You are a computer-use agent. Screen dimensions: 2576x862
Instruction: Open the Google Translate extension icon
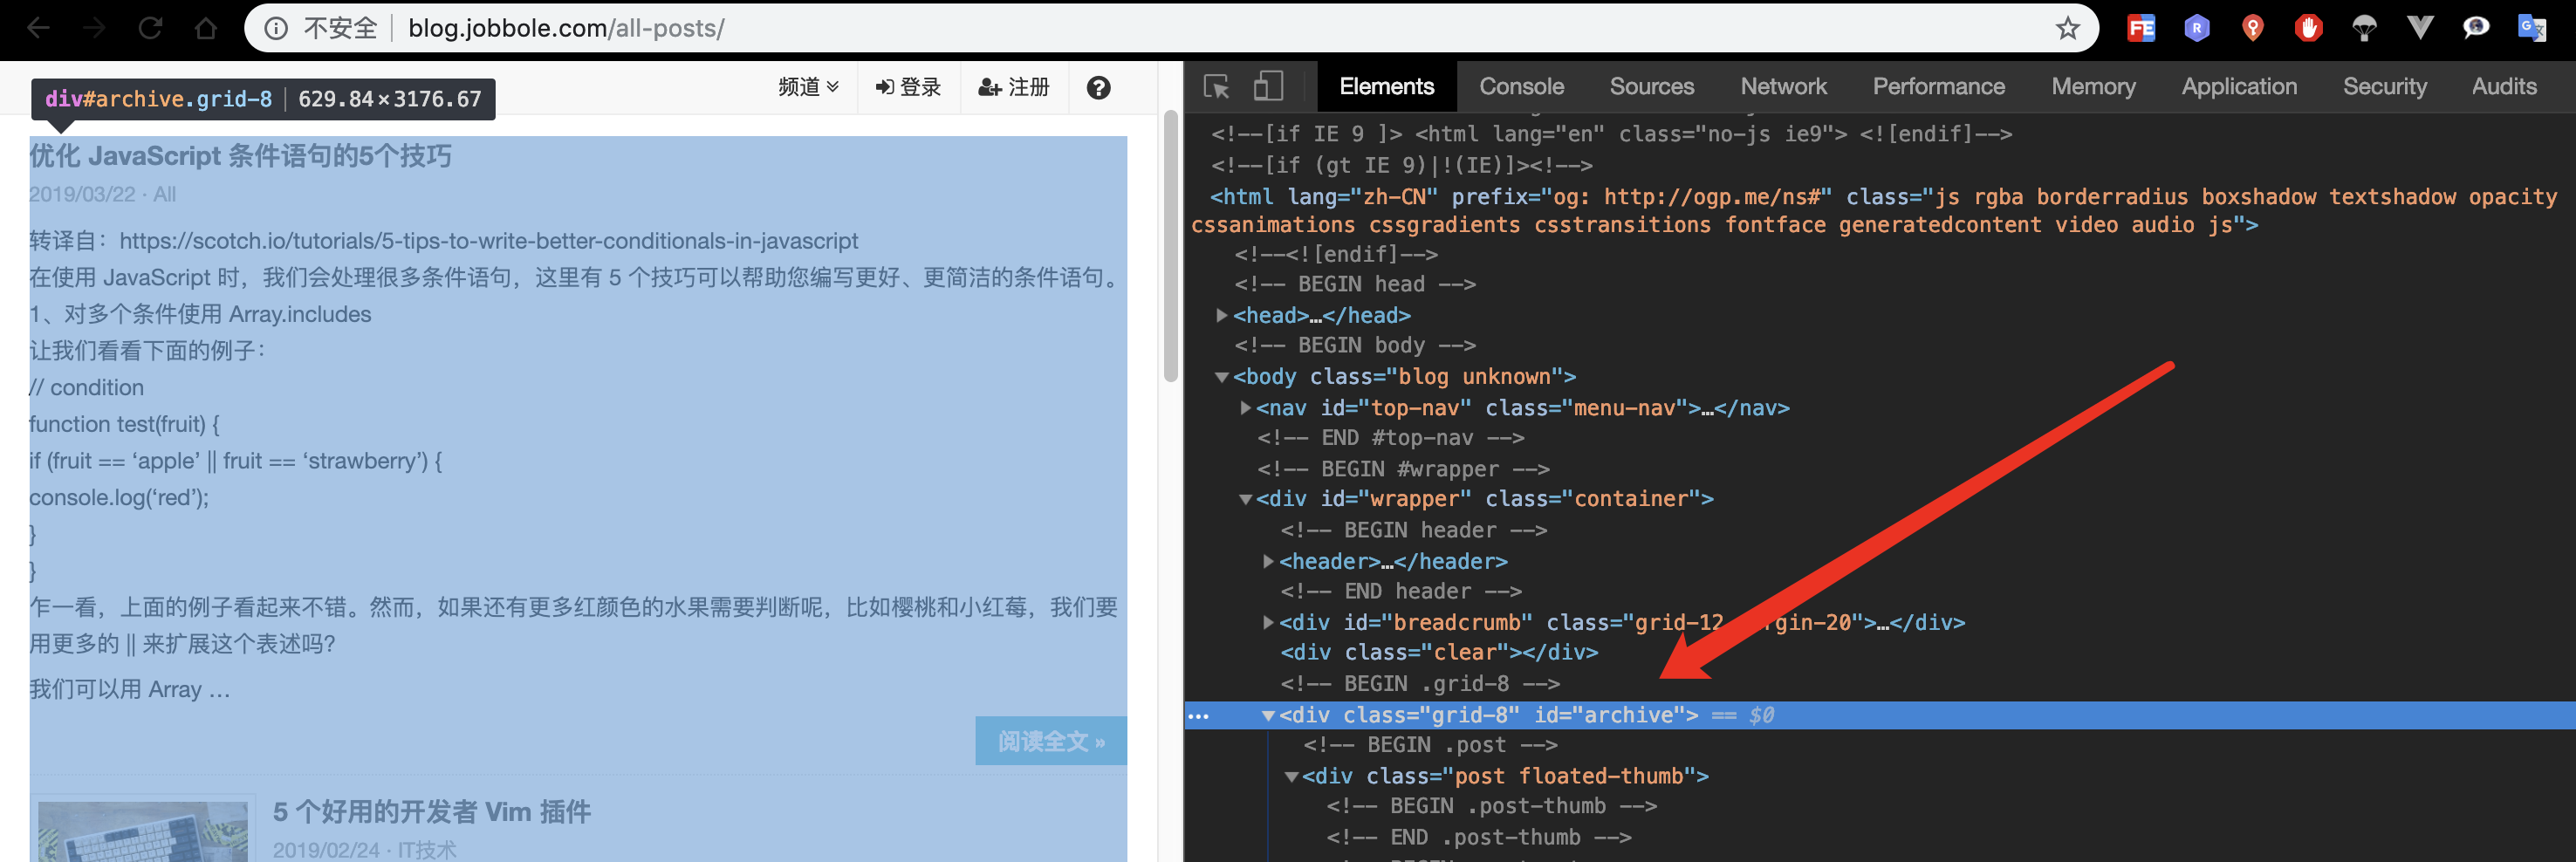(x=2531, y=28)
